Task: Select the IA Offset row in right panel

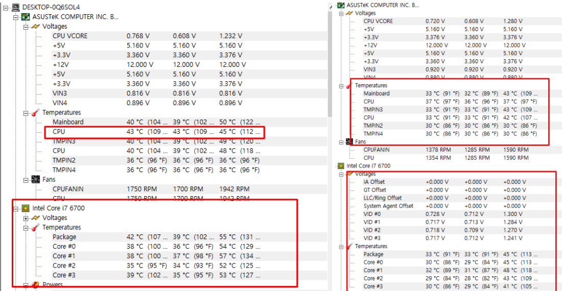Action: coord(462,182)
